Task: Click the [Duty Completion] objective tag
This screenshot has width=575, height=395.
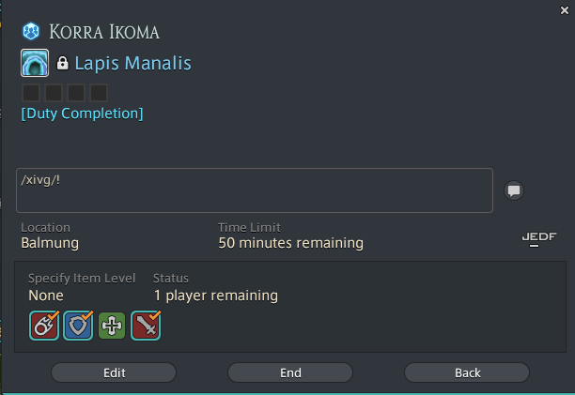Action: [x=82, y=114]
